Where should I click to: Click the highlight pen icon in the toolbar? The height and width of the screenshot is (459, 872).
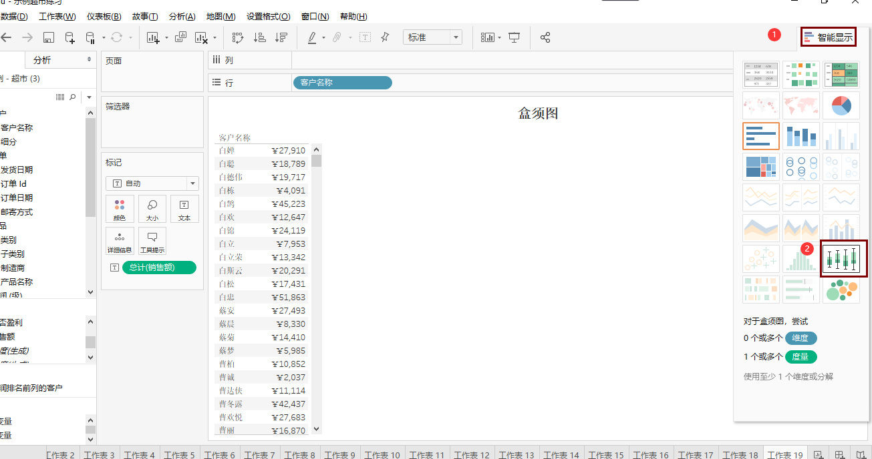[312, 37]
